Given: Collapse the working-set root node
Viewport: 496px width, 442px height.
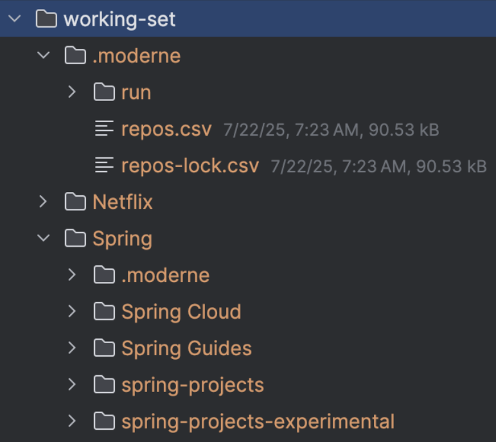Looking at the screenshot, I should [15, 19].
